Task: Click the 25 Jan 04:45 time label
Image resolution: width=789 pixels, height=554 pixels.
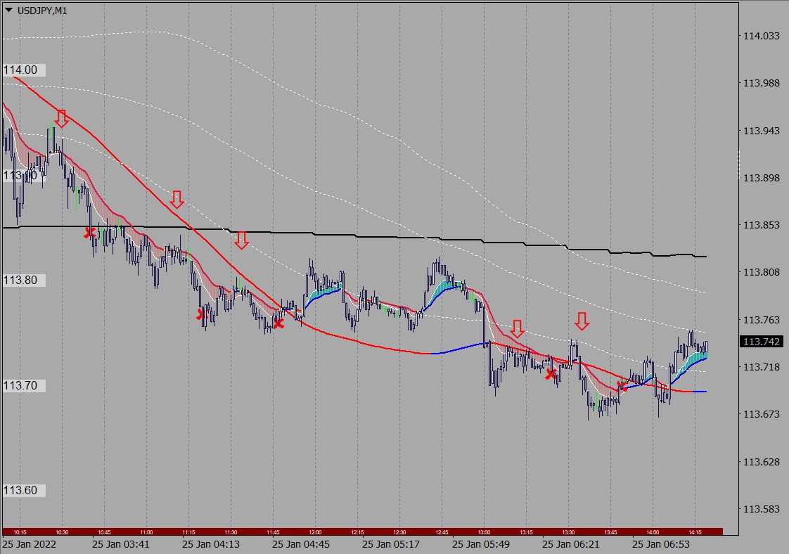Action: pos(301,544)
